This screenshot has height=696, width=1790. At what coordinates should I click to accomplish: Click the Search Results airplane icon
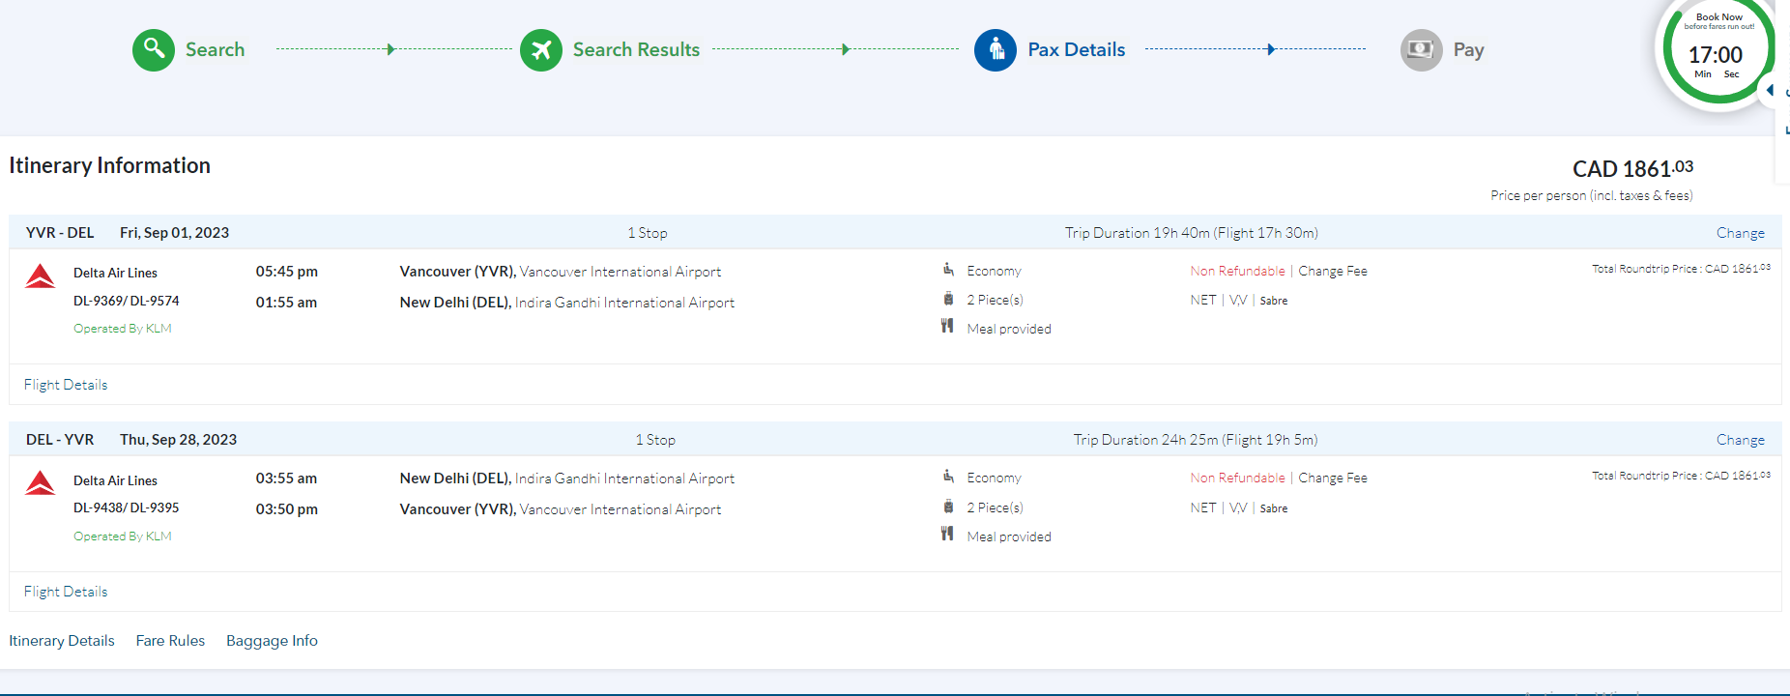pos(541,49)
